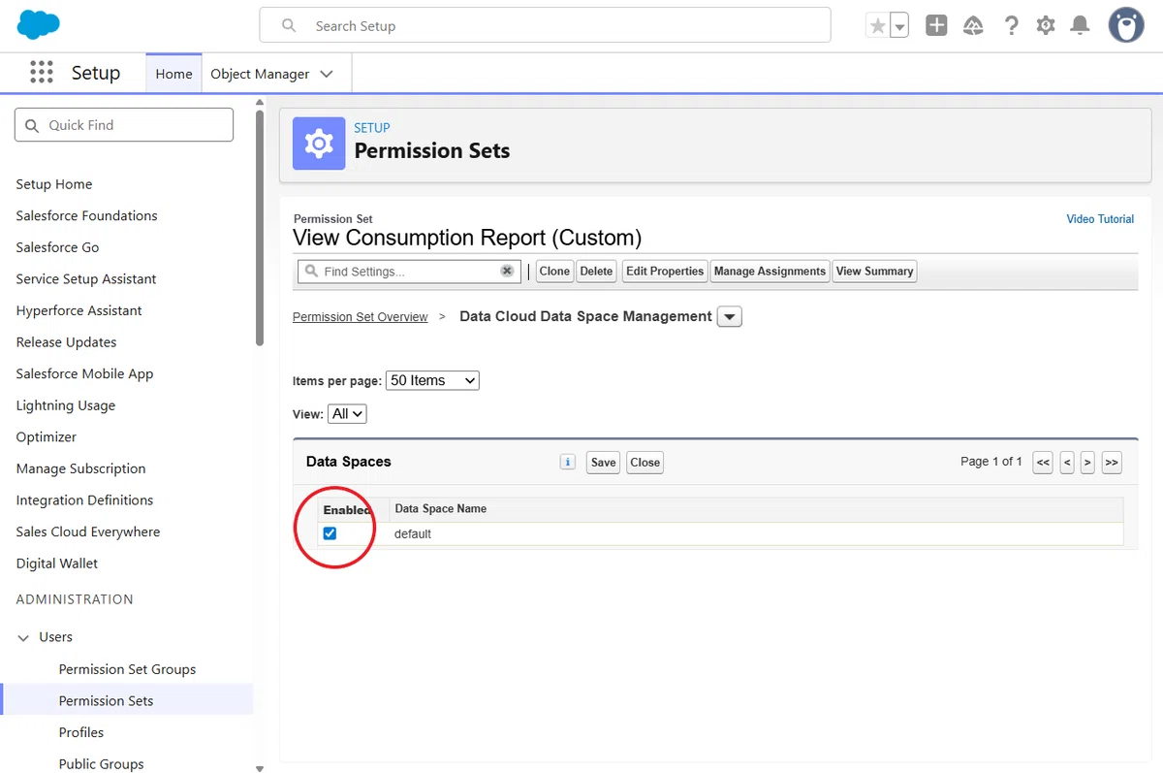1163x773 pixels.
Task: Open the Favorites list dropdown arrow
Action: click(x=900, y=26)
